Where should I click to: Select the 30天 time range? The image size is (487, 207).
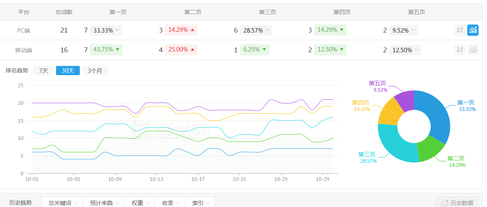(68, 71)
